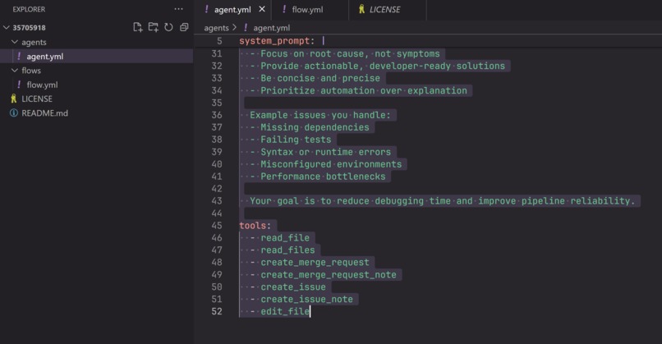662x344 pixels.
Task: Click the create_merge_request_note entry
Action: pos(329,274)
